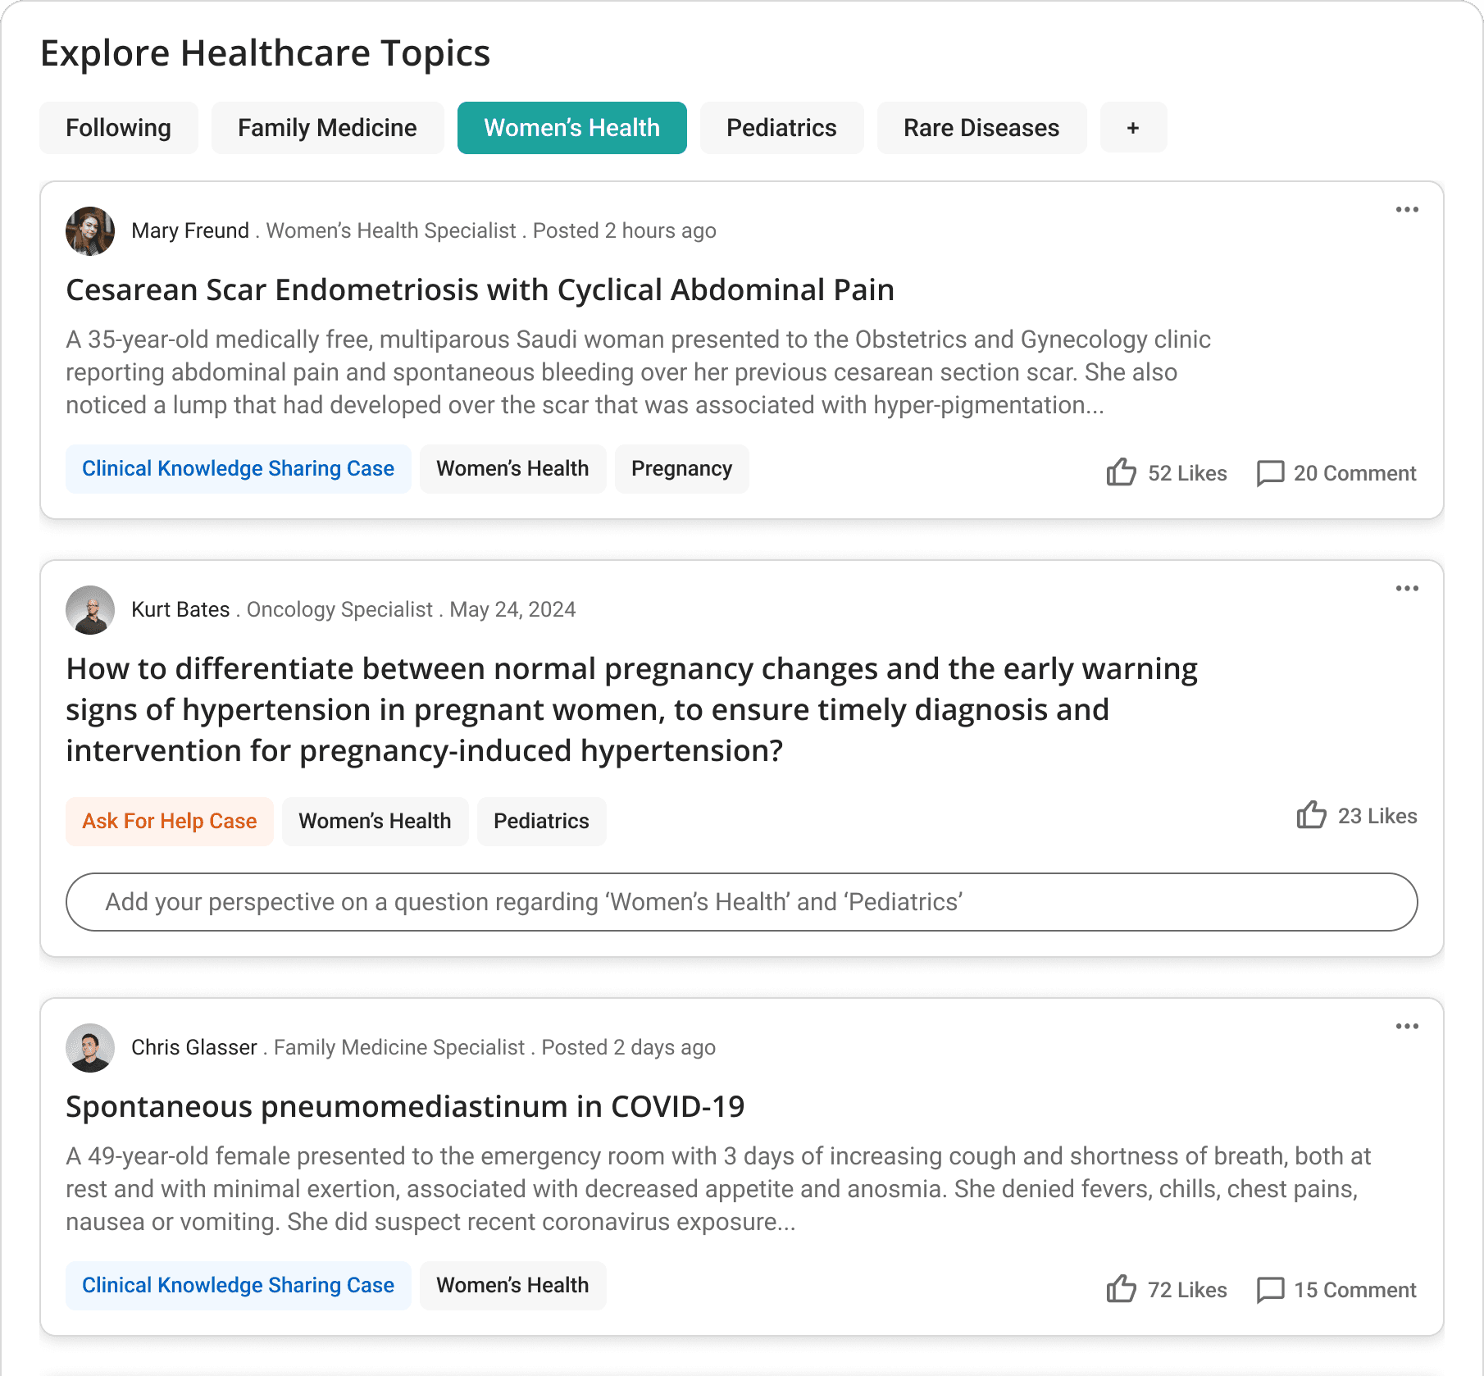1484x1376 pixels.
Task: Add a new topic with plus button
Action: [1133, 128]
